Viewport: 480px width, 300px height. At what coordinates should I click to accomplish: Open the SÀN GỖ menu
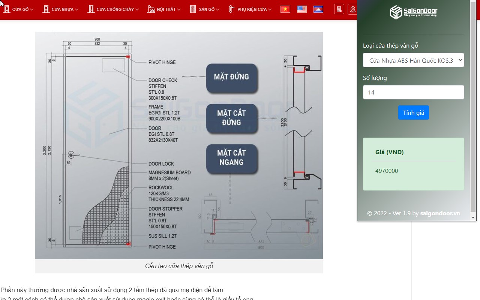(x=207, y=9)
